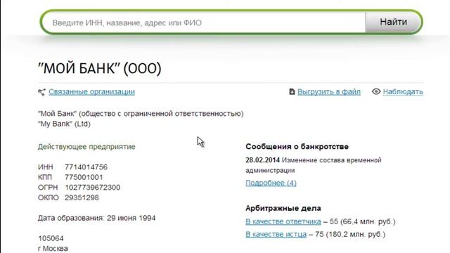Select the КПП value 775001001

click(84, 177)
